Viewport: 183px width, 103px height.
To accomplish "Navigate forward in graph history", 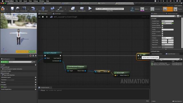I will [47, 17].
